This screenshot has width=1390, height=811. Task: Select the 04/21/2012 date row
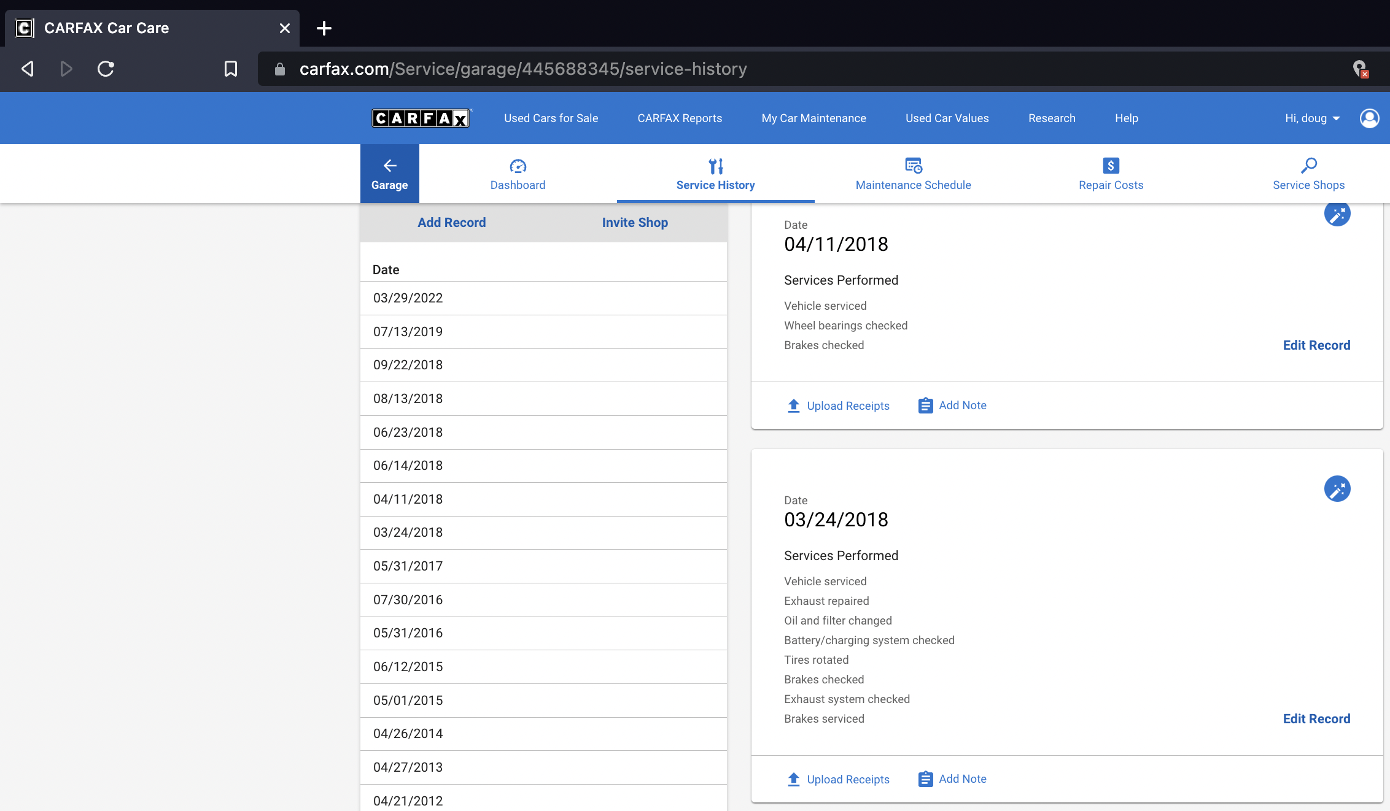[543, 798]
